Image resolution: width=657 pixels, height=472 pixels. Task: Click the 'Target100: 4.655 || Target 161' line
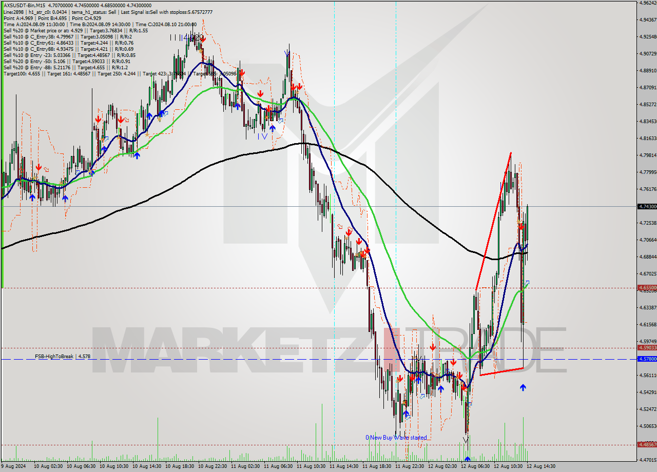point(120,73)
